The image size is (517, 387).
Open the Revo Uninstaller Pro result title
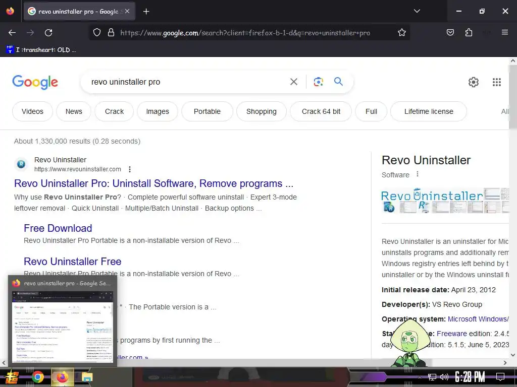pos(153,183)
